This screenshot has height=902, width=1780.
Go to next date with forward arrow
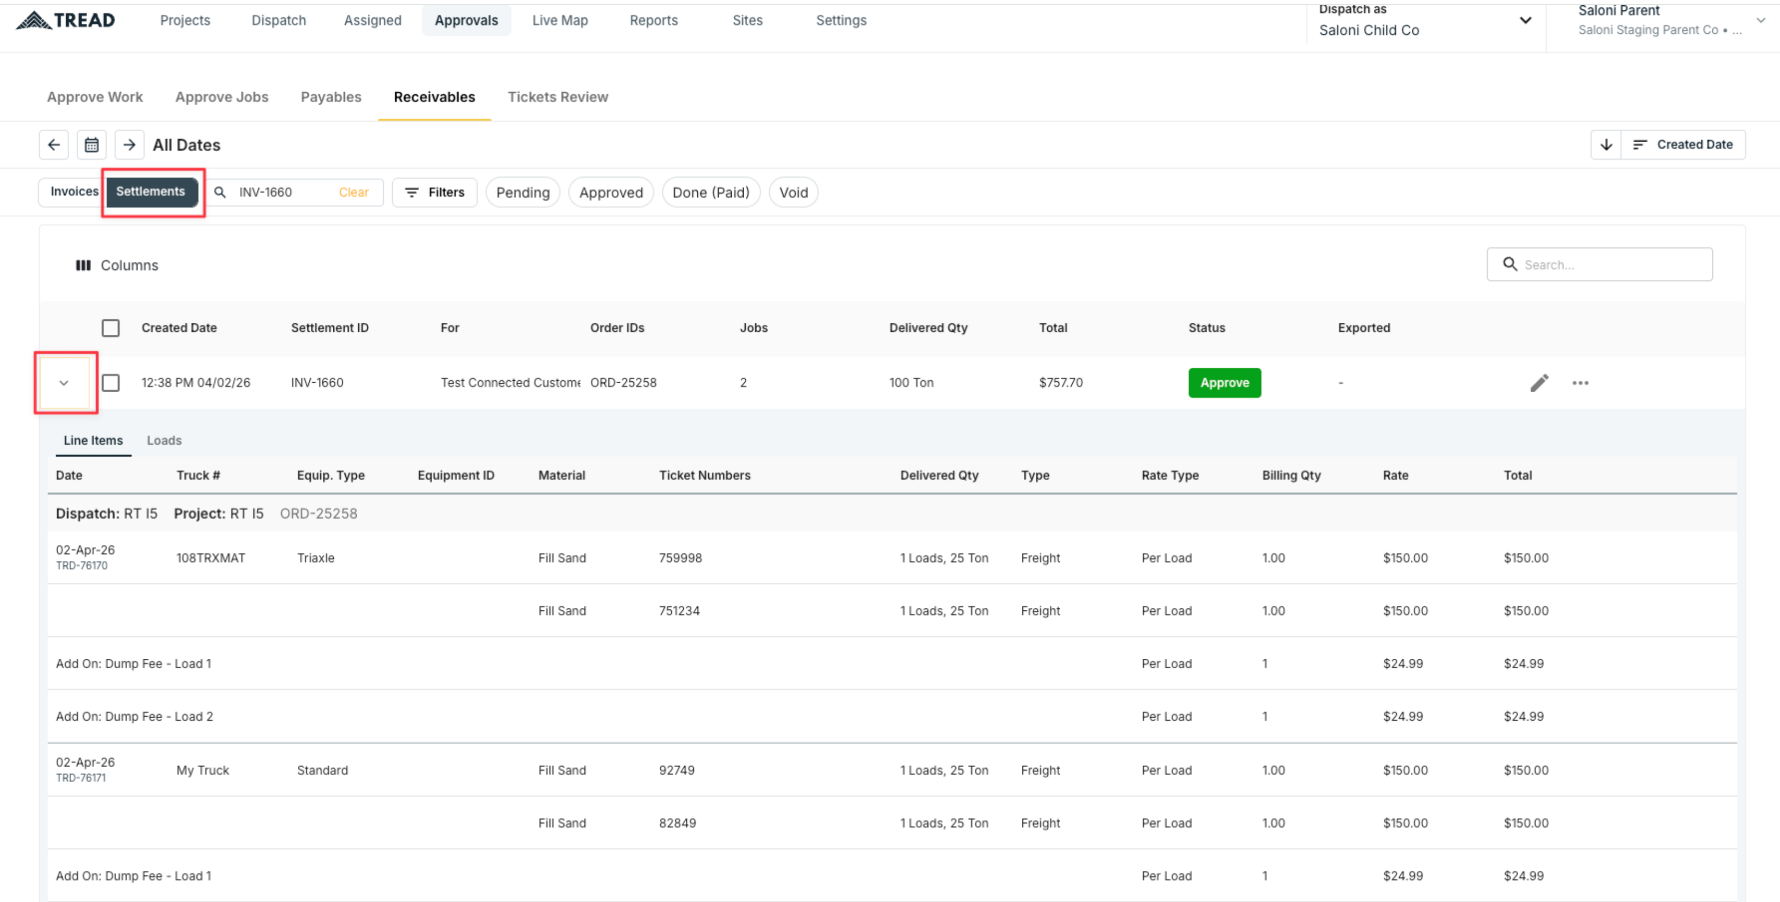coord(129,145)
